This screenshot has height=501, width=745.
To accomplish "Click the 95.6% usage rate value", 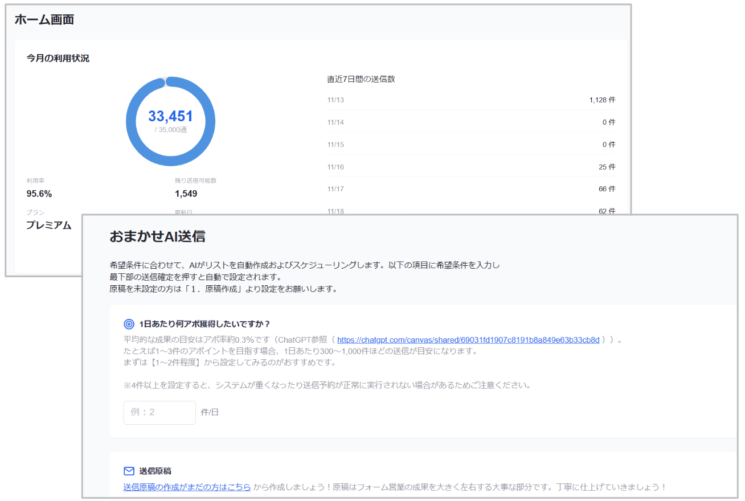I will coord(39,194).
